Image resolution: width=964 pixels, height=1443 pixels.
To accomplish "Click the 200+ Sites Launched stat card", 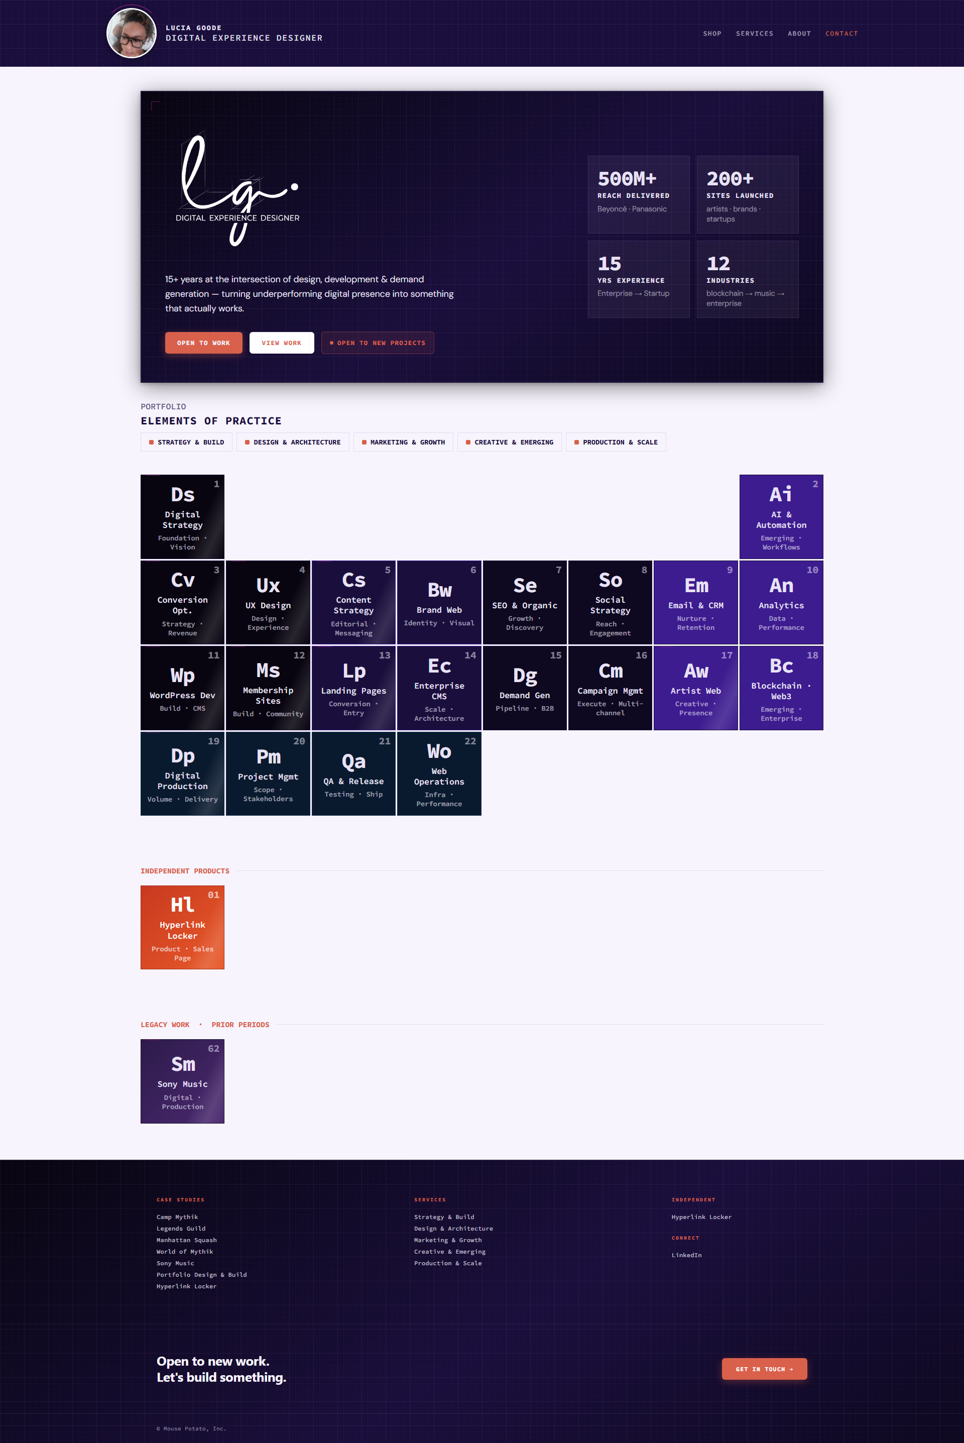I will [748, 194].
